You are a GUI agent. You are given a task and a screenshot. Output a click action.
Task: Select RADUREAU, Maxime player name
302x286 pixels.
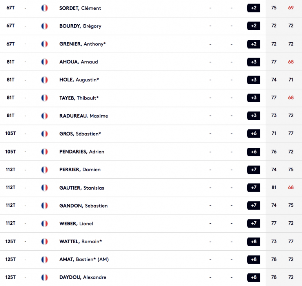pyautogui.click(x=84, y=116)
